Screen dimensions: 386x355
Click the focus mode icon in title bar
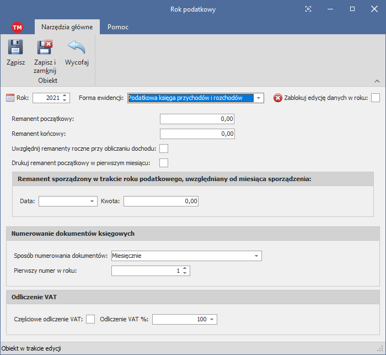pyautogui.click(x=308, y=9)
